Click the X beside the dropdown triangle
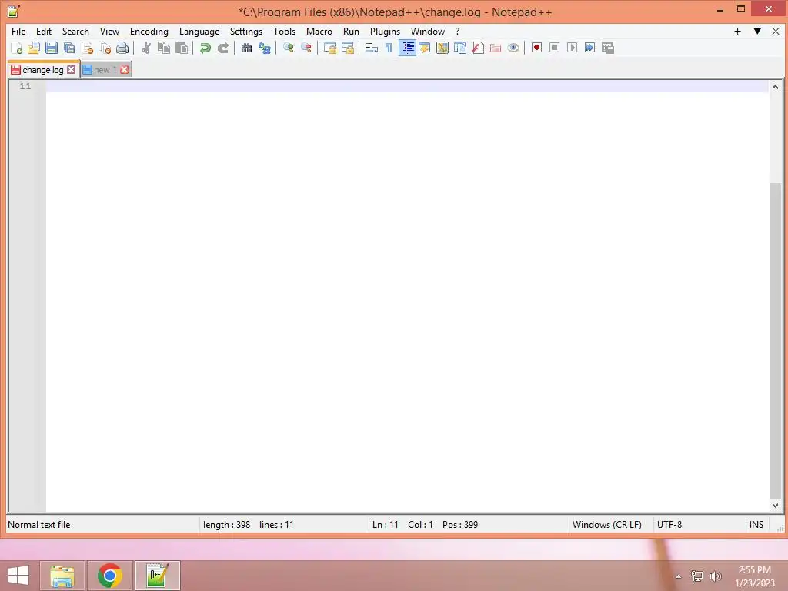The image size is (788, 591). (x=776, y=31)
